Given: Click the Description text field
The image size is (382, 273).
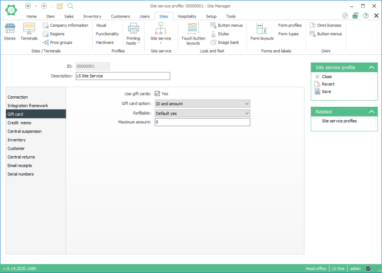Looking at the screenshot, I should (123, 76).
